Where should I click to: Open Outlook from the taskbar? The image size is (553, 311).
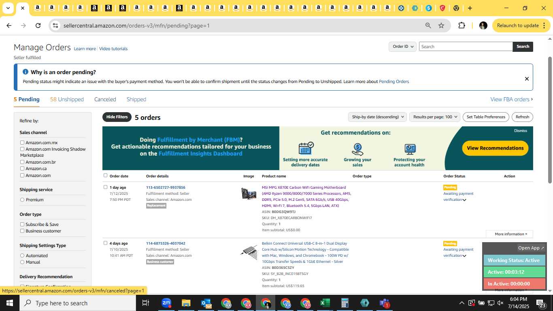(206, 303)
